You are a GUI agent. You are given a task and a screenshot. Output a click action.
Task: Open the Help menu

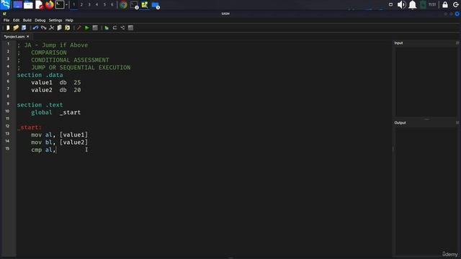point(69,20)
